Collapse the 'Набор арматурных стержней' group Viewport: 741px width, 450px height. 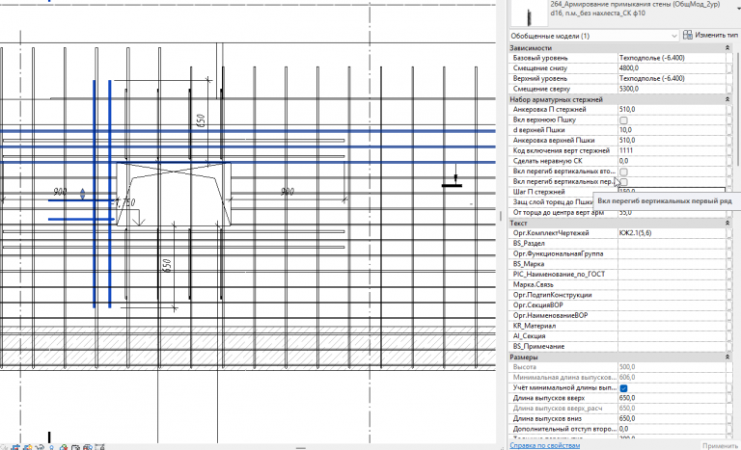coord(727,99)
